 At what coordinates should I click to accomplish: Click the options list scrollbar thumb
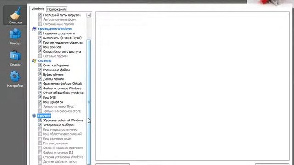[x=89, y=102]
